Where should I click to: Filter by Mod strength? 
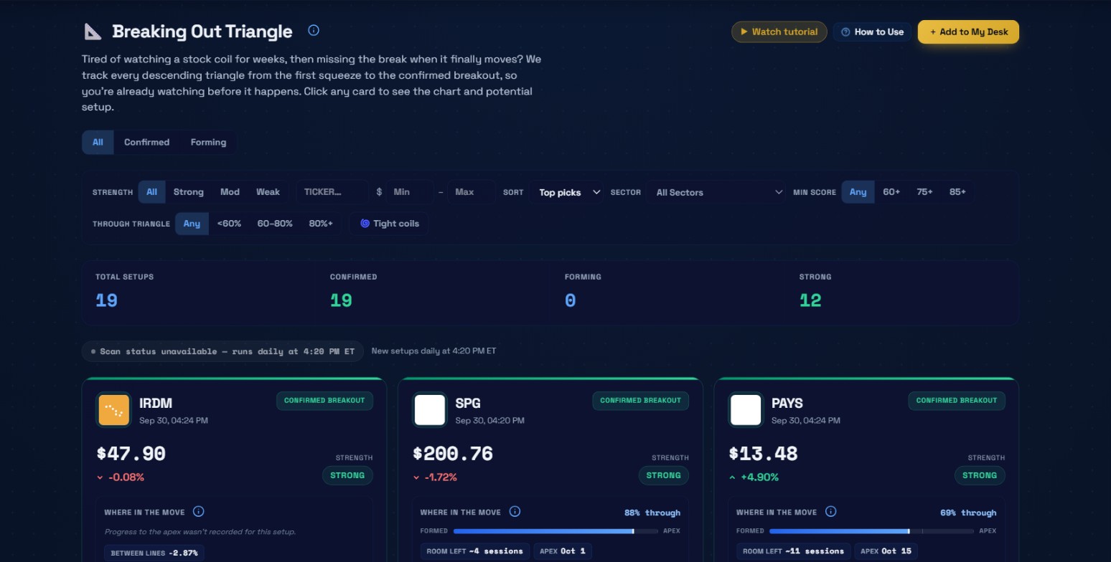[230, 192]
